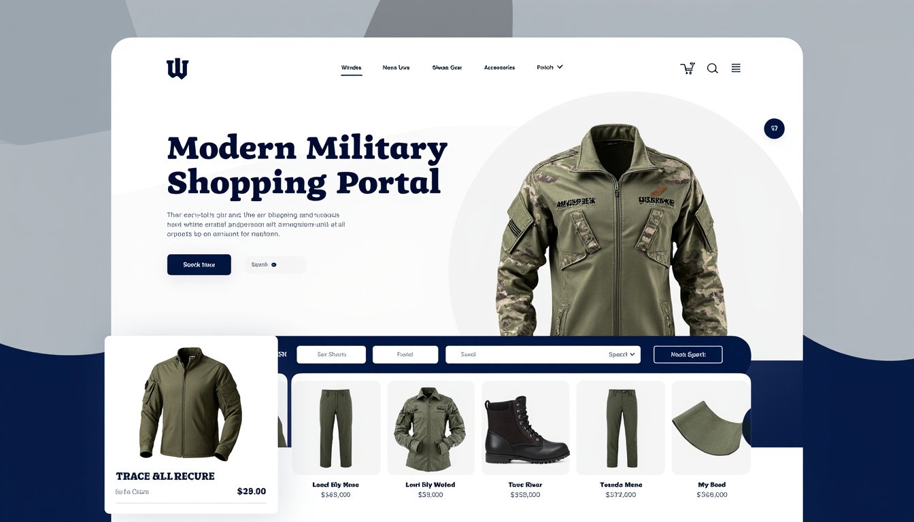The height and width of the screenshot is (522, 914).
Task: Click the round dark badge at right edge
Action: 774,128
